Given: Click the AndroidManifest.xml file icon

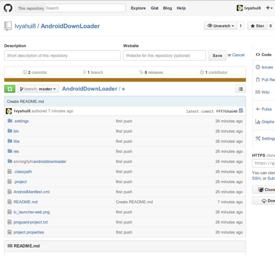Looking at the screenshot, I should (10, 192).
